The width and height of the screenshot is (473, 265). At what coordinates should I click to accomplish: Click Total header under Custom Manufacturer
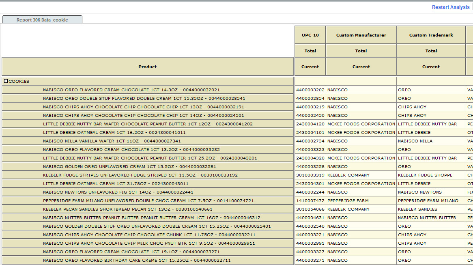point(361,51)
